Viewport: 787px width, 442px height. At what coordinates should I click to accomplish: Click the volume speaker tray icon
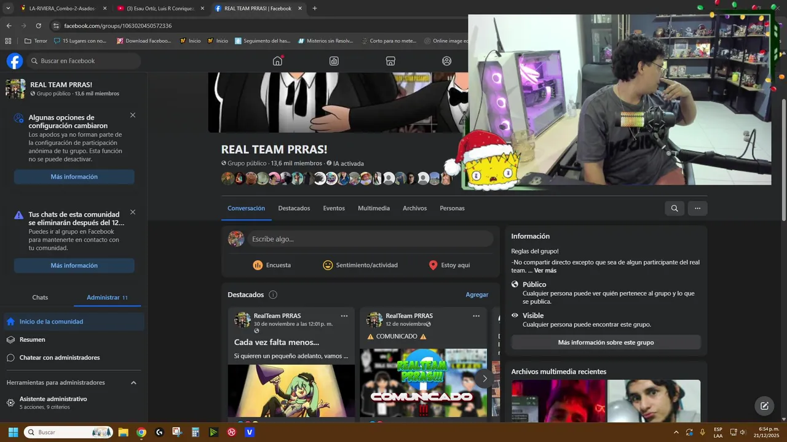[743, 432]
